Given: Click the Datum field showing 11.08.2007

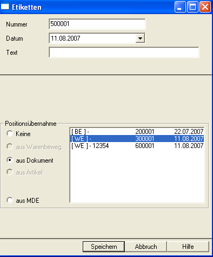Looking at the screenshot, I should 92,38.
